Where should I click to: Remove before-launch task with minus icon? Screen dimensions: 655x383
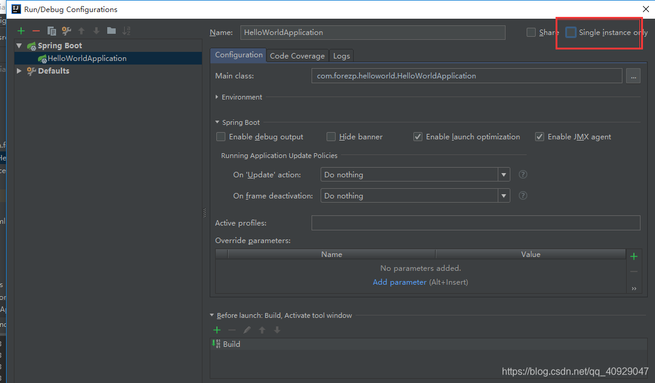coord(232,330)
